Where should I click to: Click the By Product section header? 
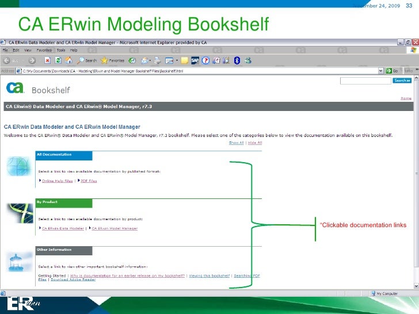coord(64,203)
